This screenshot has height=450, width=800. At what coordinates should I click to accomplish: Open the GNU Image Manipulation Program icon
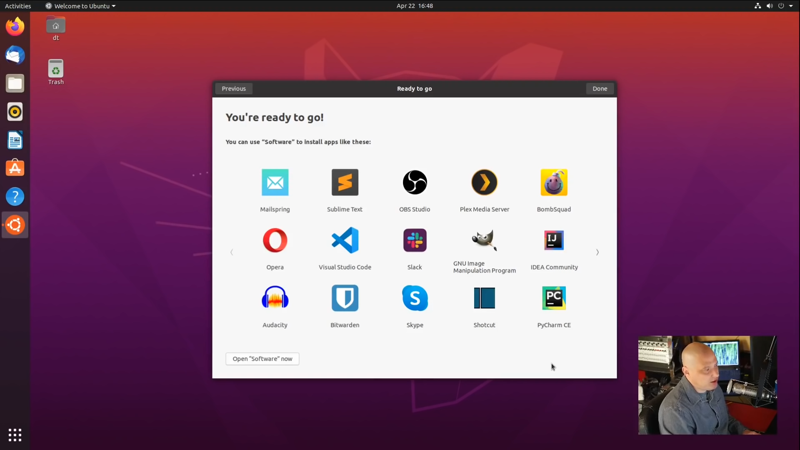tap(485, 240)
